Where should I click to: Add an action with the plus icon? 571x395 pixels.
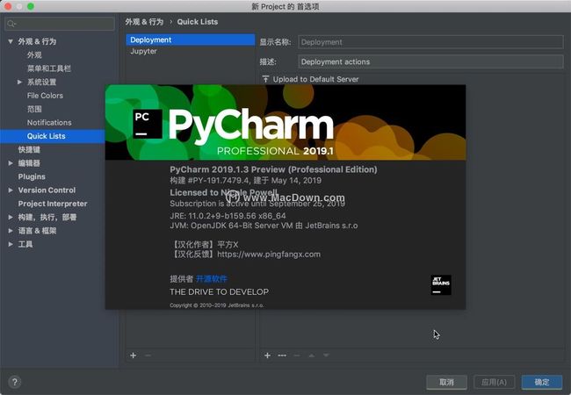tap(267, 355)
